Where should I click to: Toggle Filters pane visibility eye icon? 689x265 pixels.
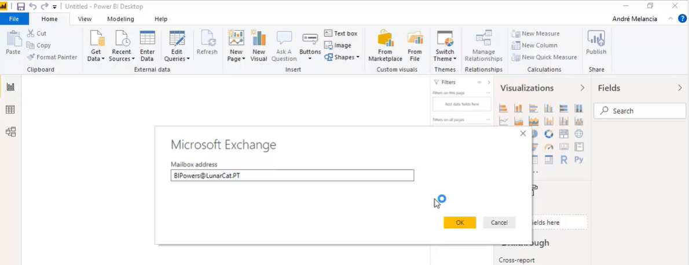479,83
